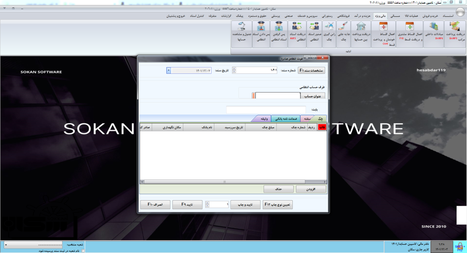The width and height of the screenshot is (467, 253).
Task: Select the ضمانت نامه بانکی tab
Action: (x=285, y=119)
